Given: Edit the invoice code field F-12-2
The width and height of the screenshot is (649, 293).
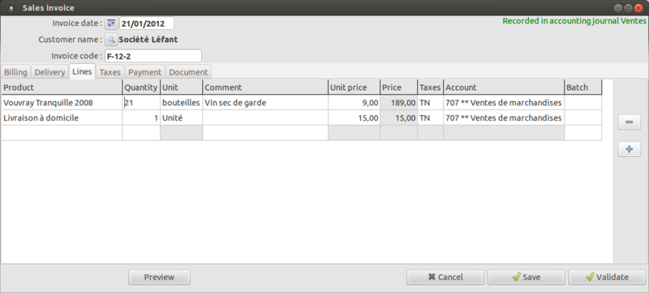Looking at the screenshot, I should click(153, 56).
